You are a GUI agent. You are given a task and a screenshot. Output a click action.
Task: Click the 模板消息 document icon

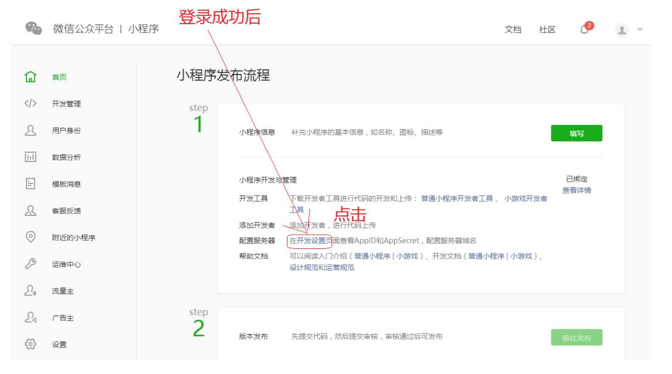tap(30, 184)
